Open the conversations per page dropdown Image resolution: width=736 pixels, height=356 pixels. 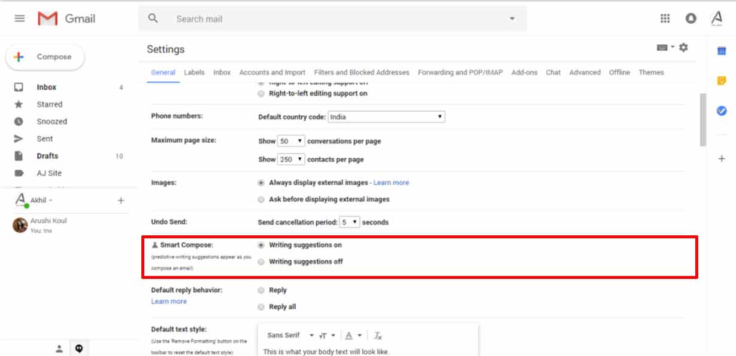(x=291, y=142)
